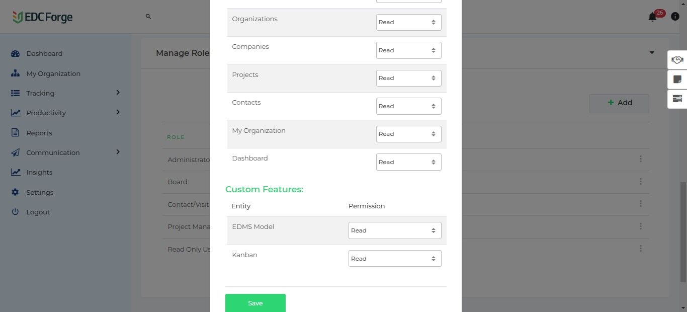Go to Dashboard in sidebar
687x312 pixels.
[x=44, y=53]
